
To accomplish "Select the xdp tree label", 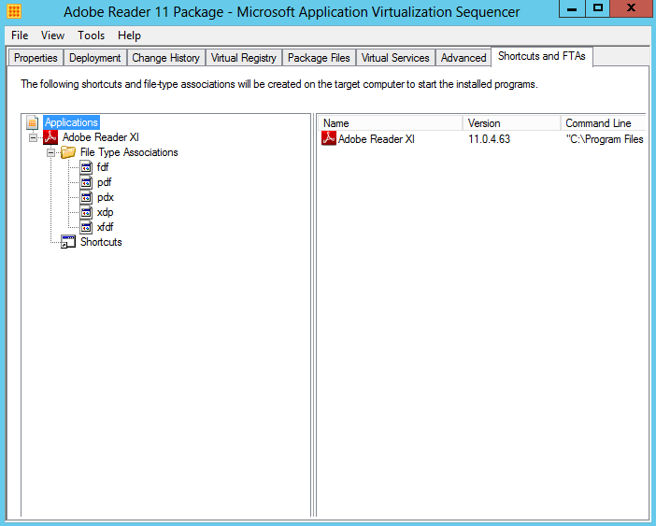I will 105,212.
